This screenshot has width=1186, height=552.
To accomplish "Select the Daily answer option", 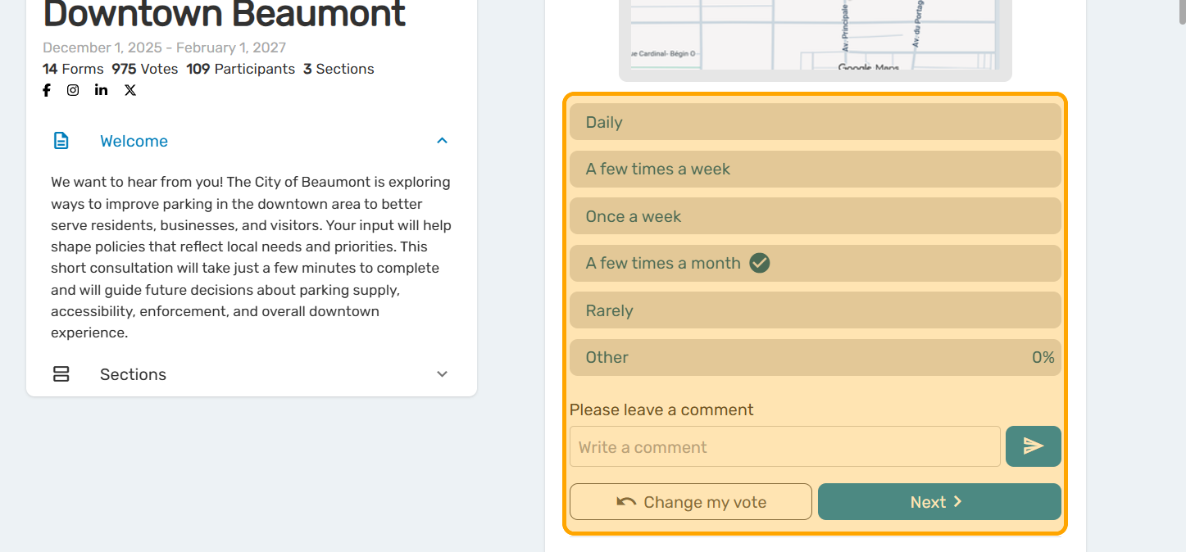I will [x=815, y=122].
